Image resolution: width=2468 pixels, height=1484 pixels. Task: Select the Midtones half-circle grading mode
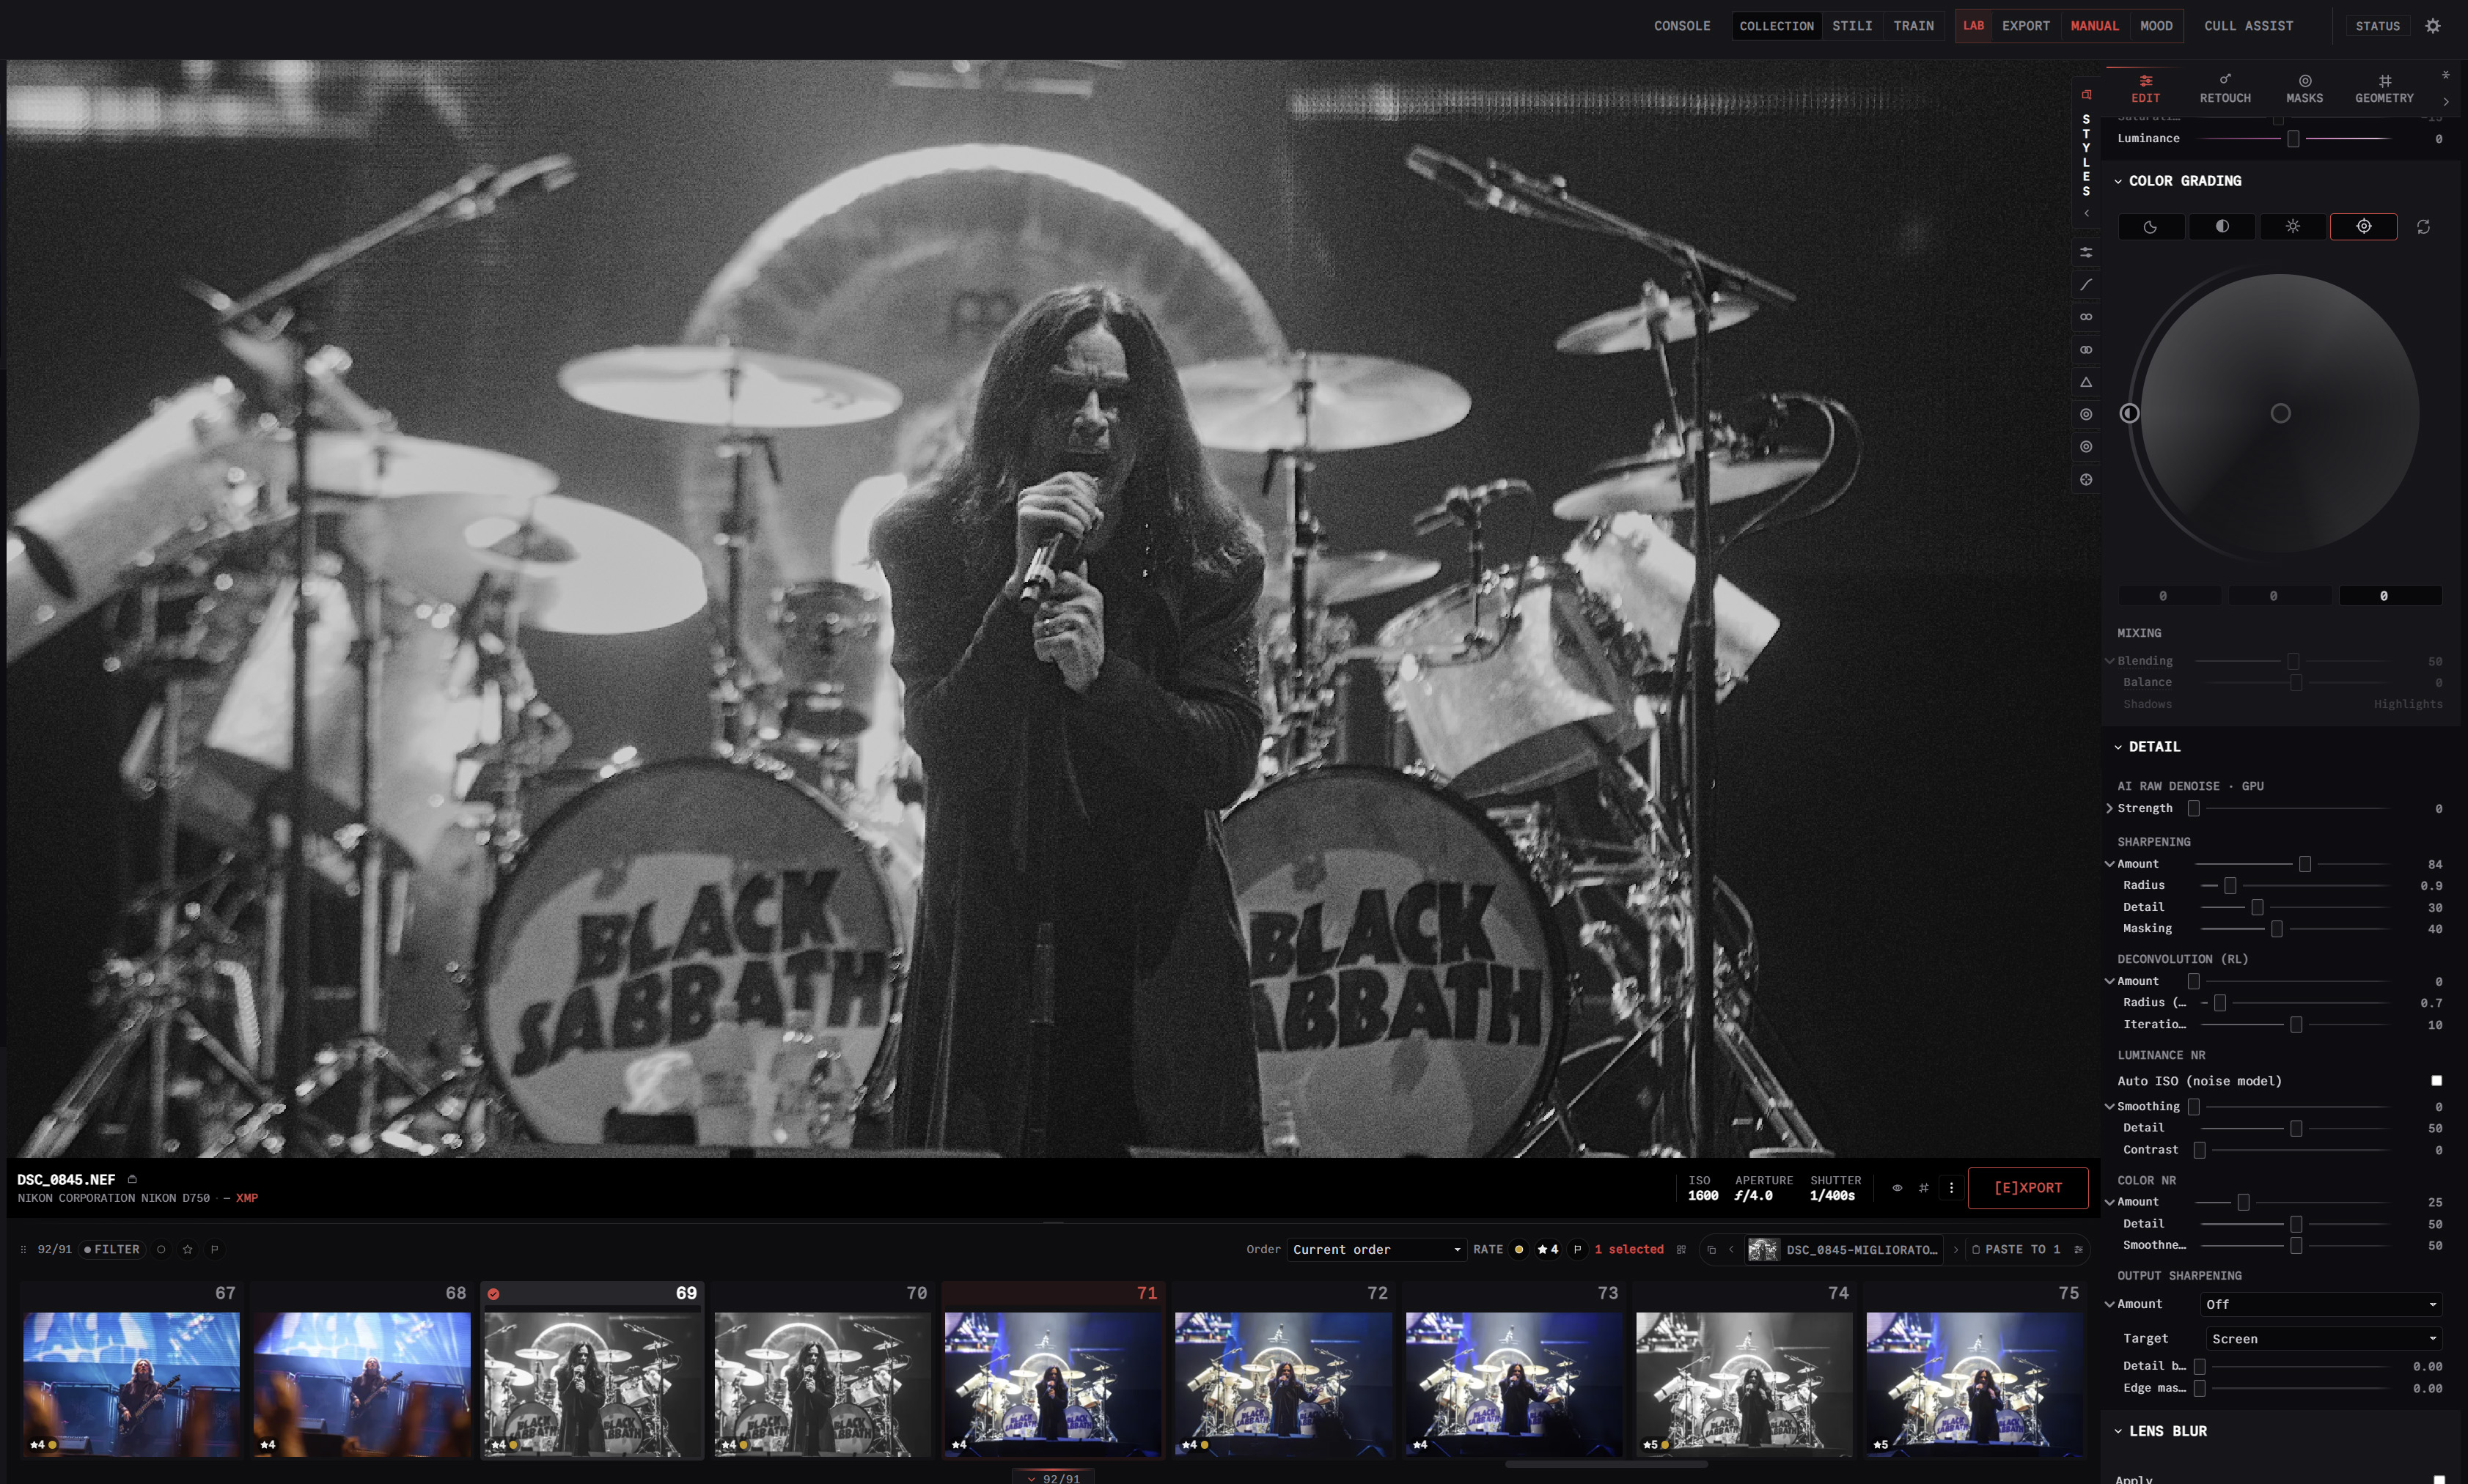[x=2222, y=227]
